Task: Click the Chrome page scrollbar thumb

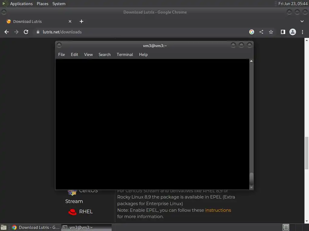Action: coord(307,153)
